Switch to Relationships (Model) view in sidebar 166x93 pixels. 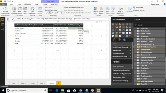click(3, 29)
